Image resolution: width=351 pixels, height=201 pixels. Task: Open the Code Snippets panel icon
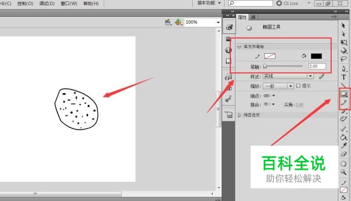click(x=229, y=77)
